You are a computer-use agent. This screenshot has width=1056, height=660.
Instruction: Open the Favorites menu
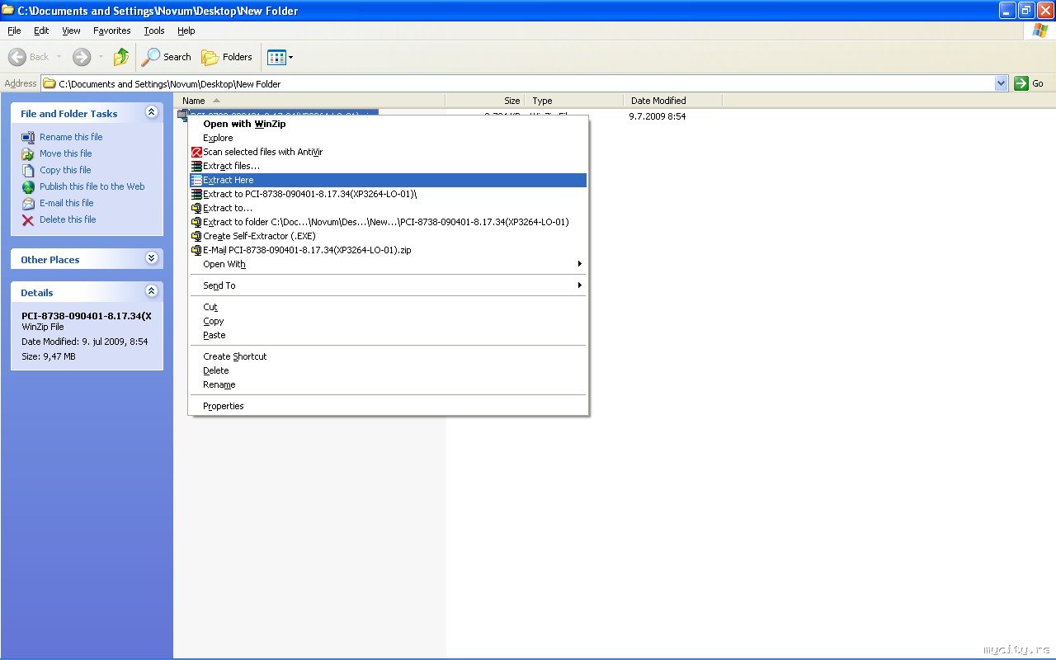click(x=112, y=31)
